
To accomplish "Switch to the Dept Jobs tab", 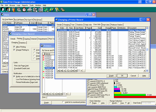I will pyautogui.click(x=106, y=25).
